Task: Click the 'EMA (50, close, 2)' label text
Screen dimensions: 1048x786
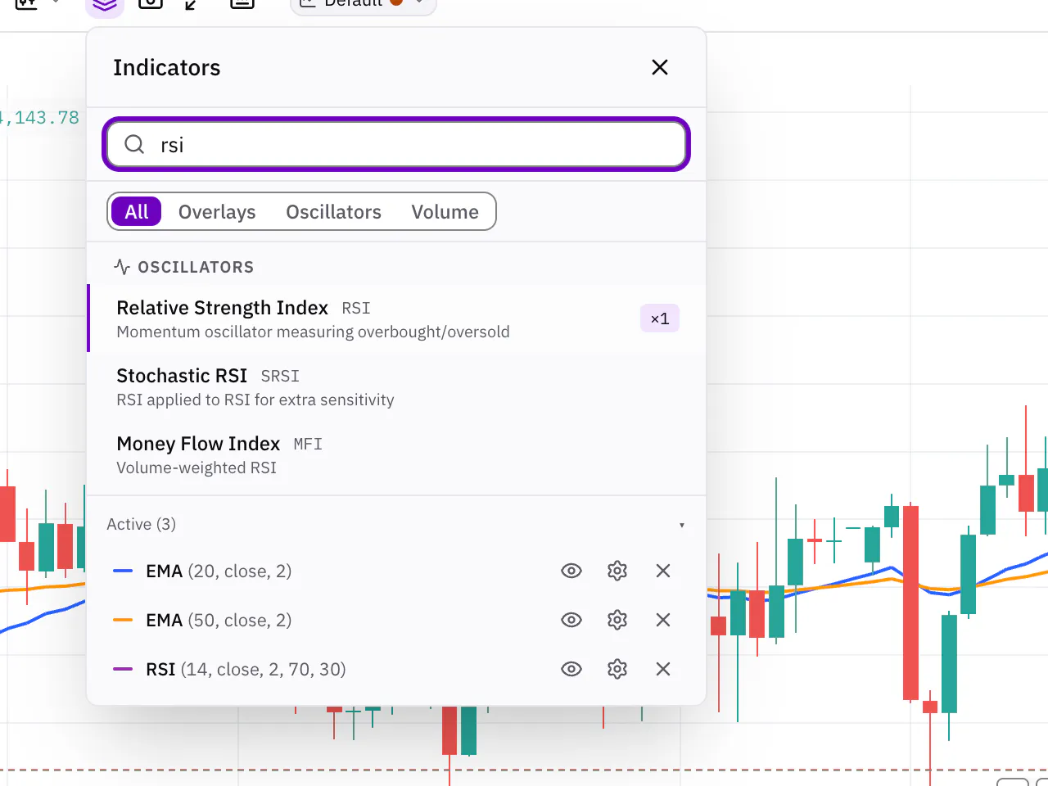Action: tap(219, 620)
